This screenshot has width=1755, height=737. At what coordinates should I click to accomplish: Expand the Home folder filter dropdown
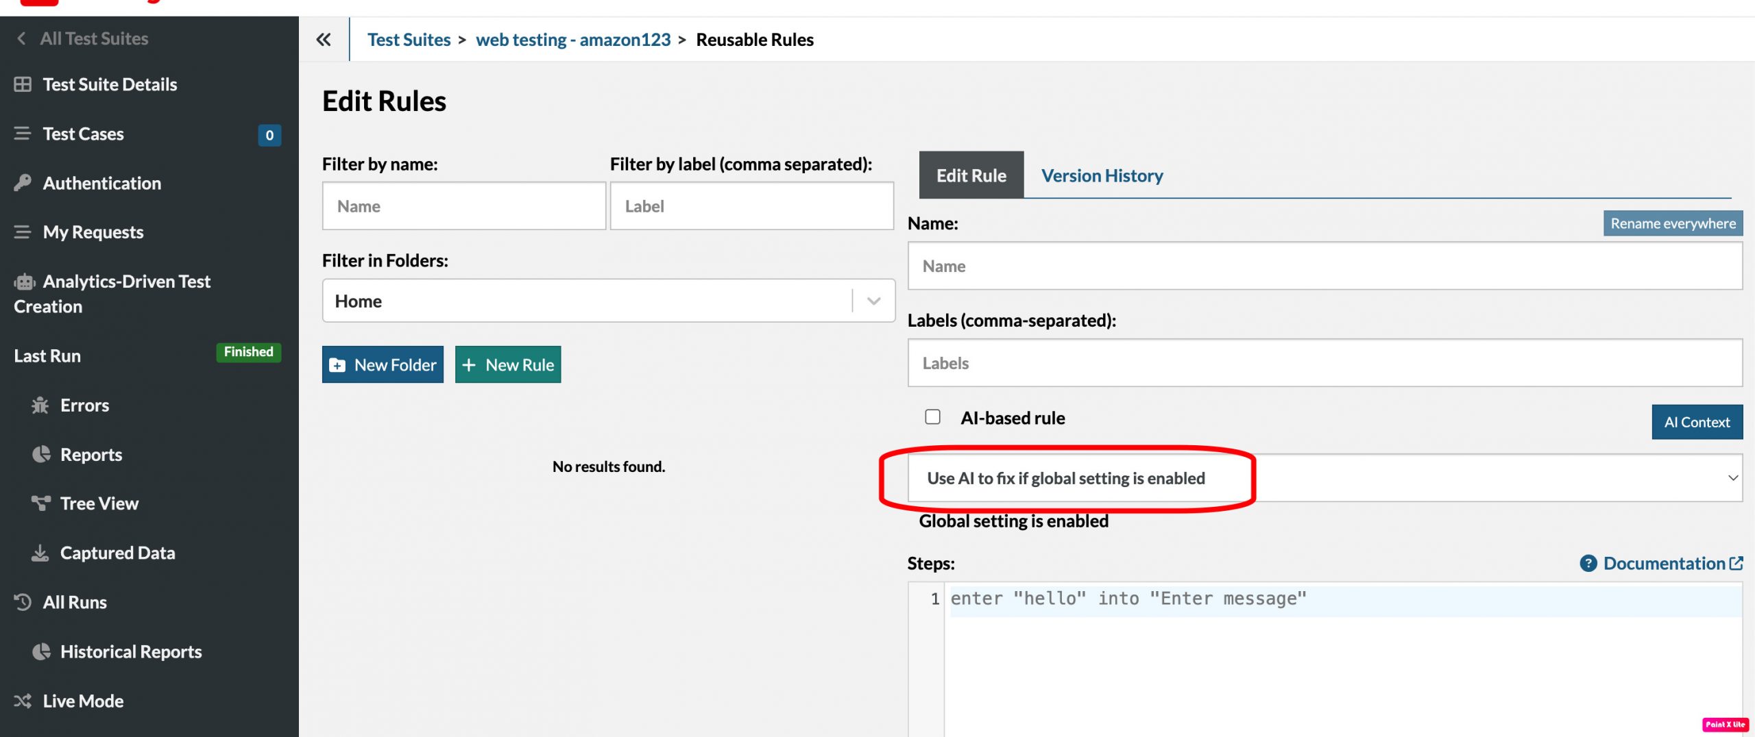coord(873,301)
